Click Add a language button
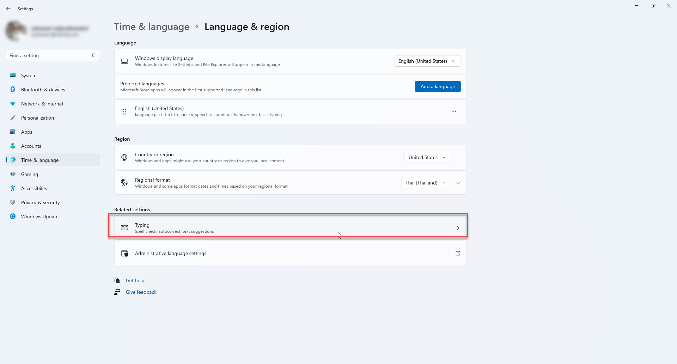The image size is (677, 364). (438, 86)
